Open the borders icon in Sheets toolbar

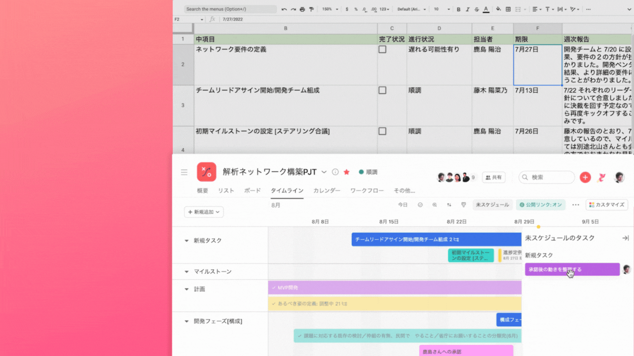509,9
